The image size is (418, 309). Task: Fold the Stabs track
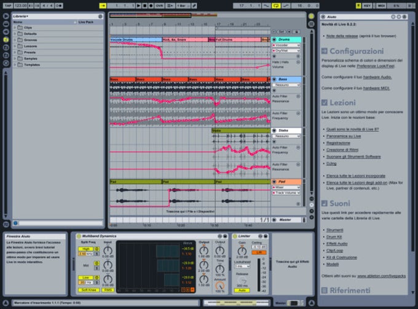click(274, 130)
